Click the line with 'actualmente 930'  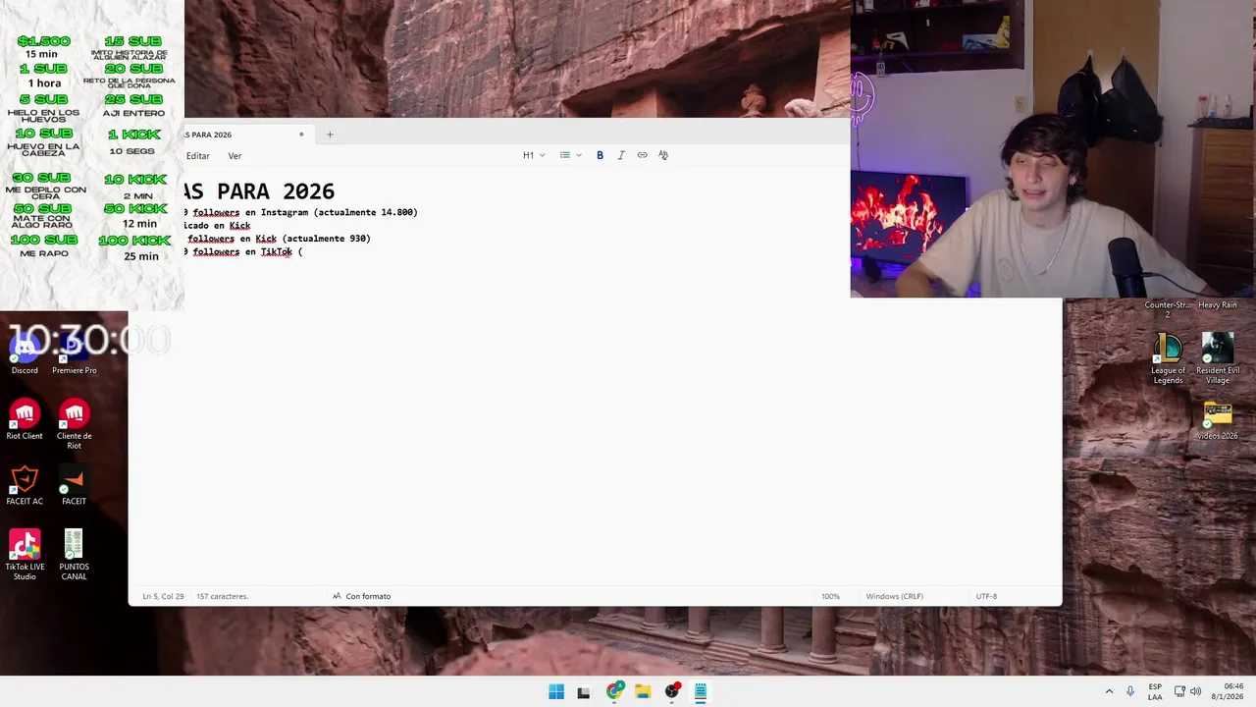278,239
